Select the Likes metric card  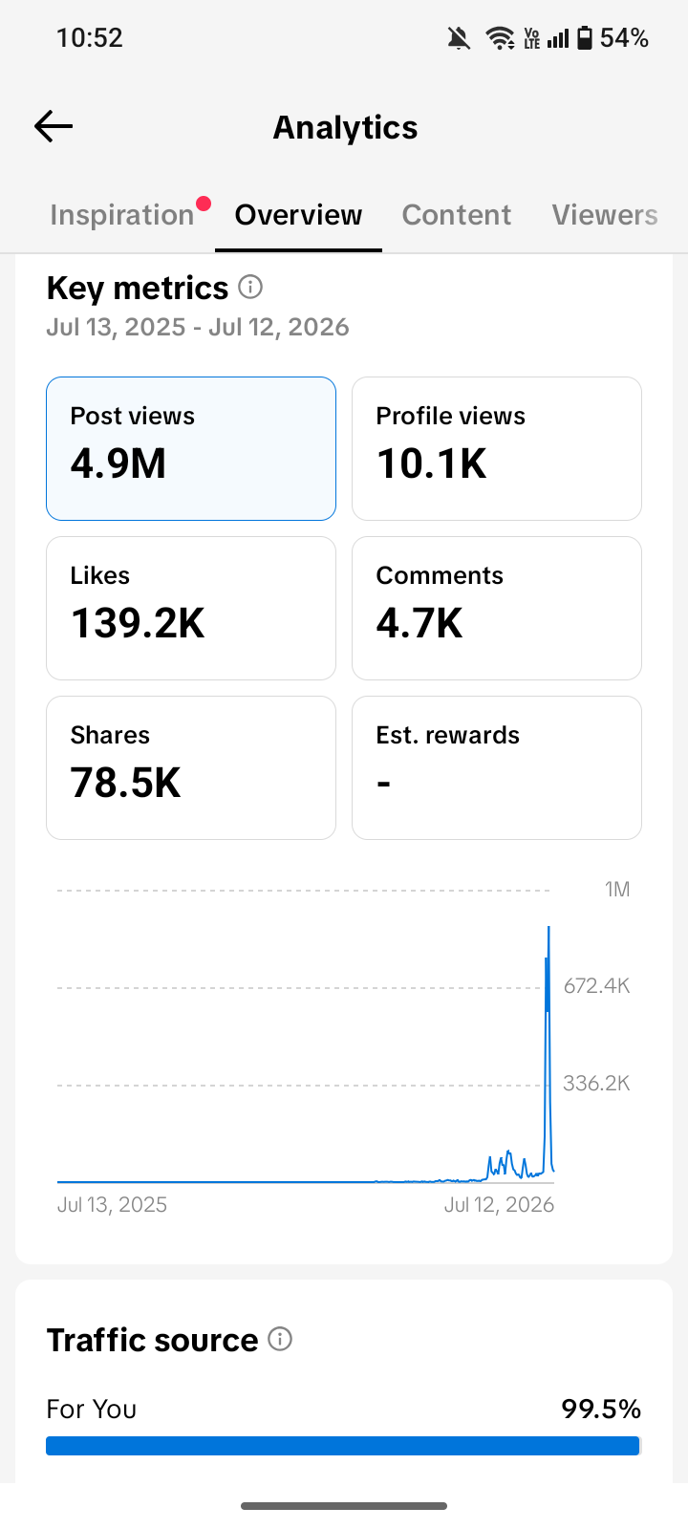tap(191, 608)
